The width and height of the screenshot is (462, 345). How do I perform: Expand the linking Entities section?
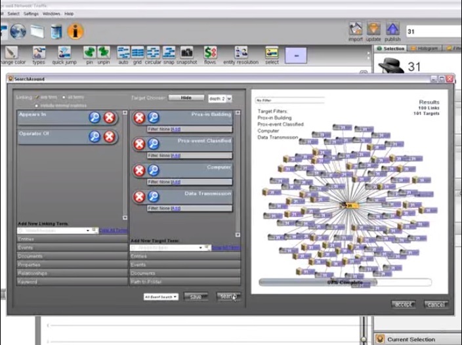(72, 239)
